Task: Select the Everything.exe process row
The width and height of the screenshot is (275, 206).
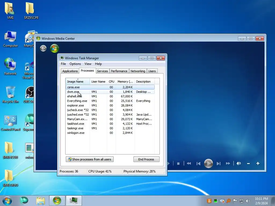Action: tap(110, 101)
